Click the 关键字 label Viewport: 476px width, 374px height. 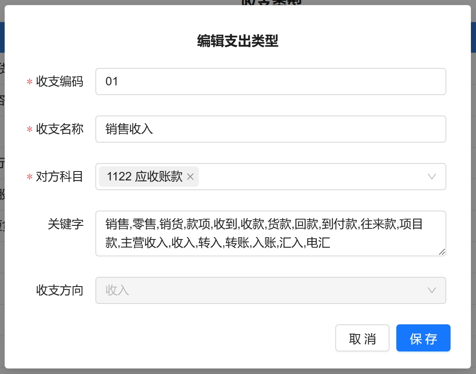pos(65,224)
